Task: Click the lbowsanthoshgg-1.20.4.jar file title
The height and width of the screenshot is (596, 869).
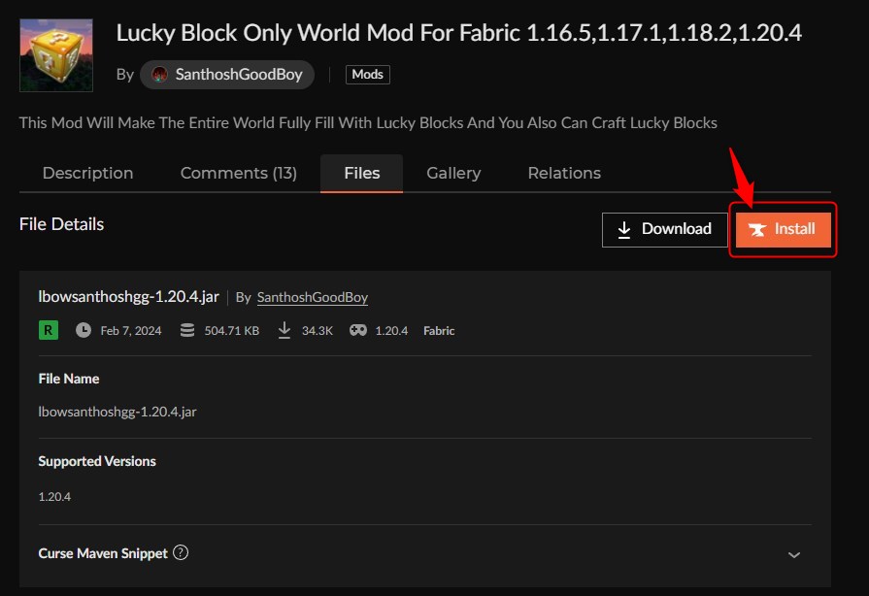Action: pyautogui.click(x=128, y=297)
